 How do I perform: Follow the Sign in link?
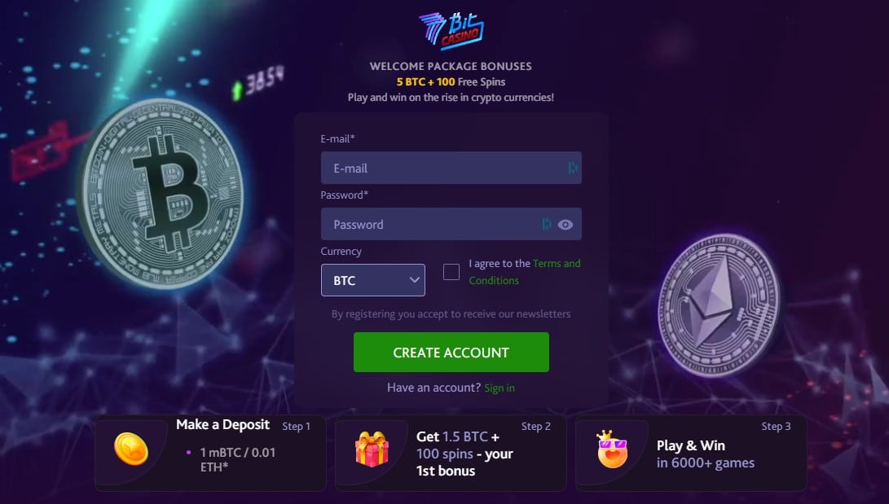point(500,388)
